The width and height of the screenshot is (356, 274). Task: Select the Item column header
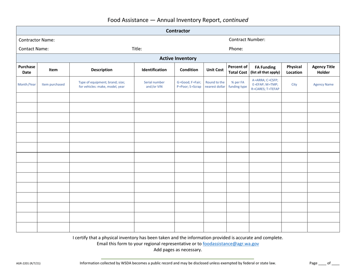coord(53,70)
